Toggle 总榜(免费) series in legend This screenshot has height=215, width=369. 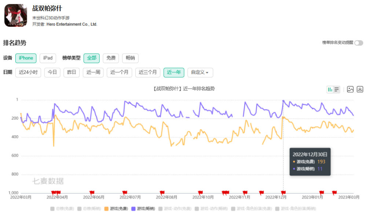click(62, 209)
